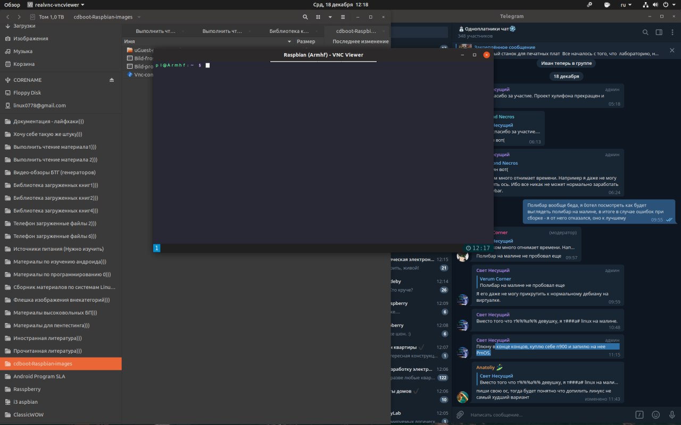
Task: Open the chat with 26 unread messages
Action: (x=420, y=285)
